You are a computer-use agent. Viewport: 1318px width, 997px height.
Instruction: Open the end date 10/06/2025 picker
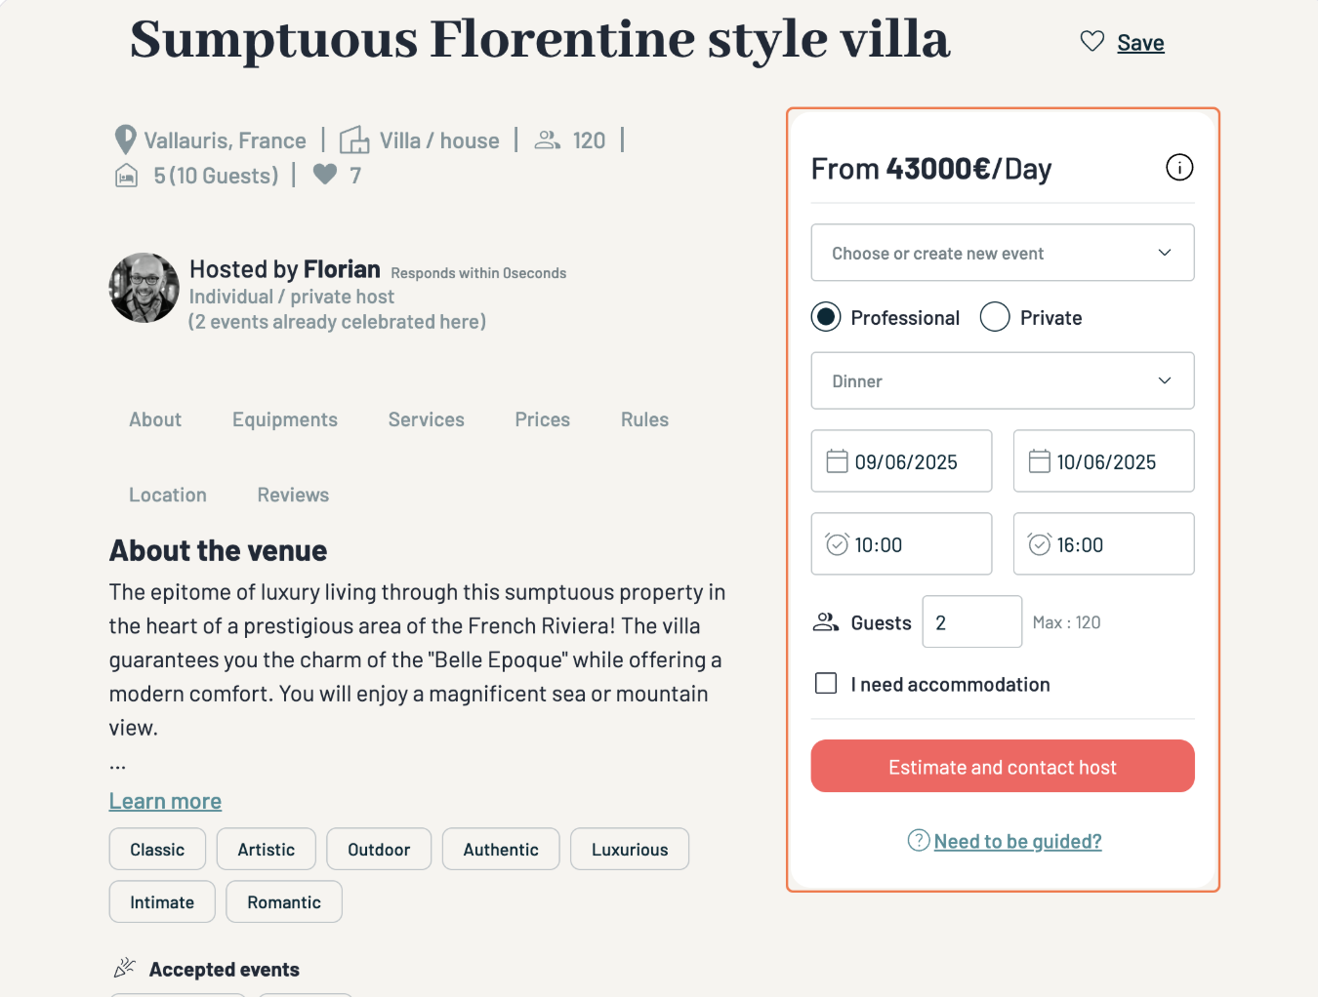pyautogui.click(x=1103, y=461)
